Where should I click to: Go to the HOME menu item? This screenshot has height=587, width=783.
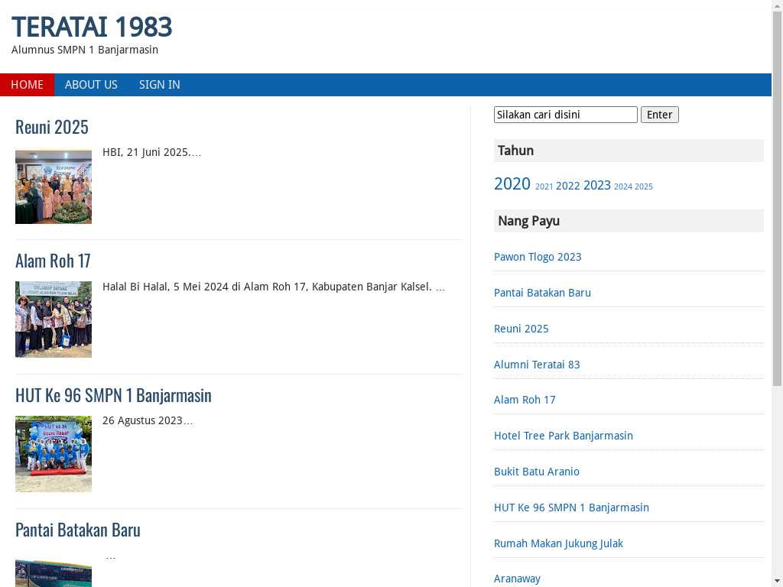27,85
